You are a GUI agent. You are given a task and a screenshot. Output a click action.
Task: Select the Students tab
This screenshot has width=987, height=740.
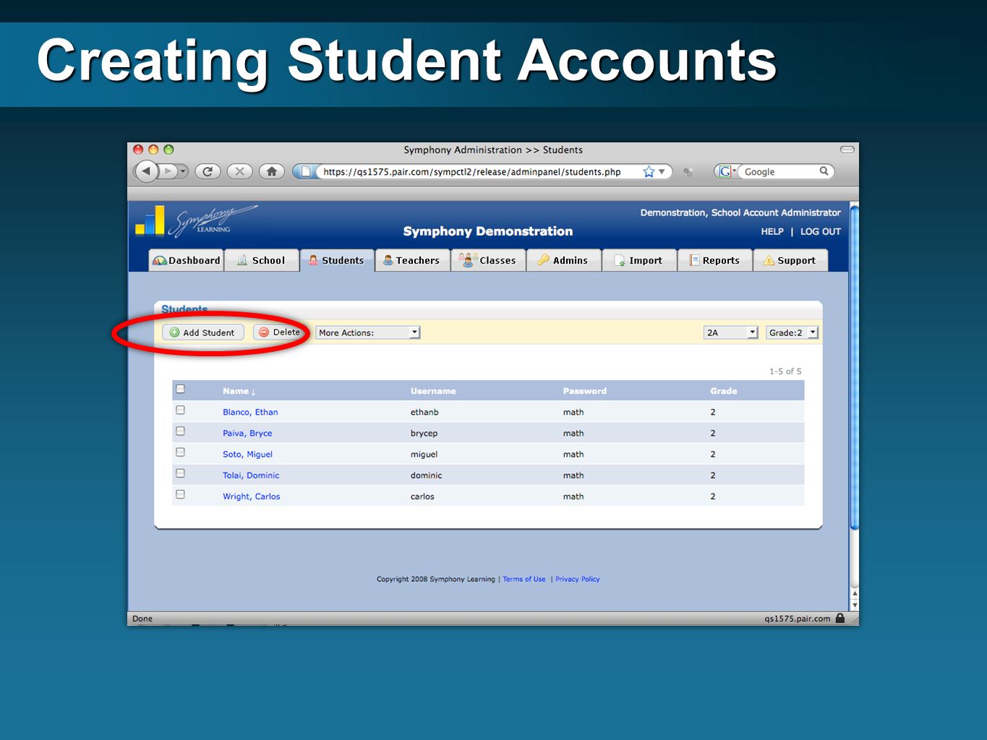(x=338, y=260)
